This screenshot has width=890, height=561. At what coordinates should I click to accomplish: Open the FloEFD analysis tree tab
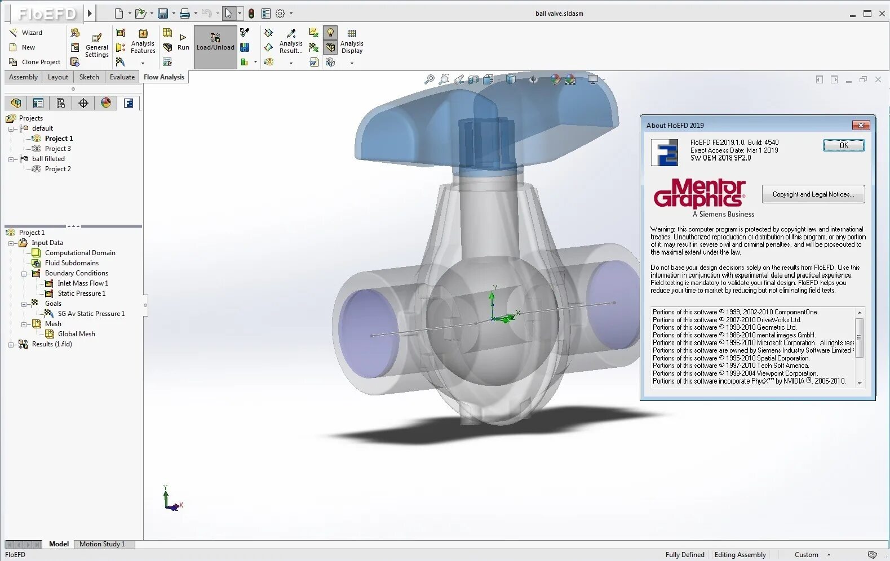coord(129,103)
